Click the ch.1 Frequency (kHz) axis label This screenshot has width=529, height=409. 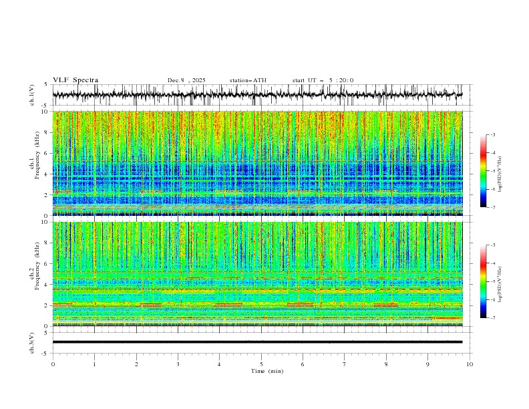35,164
